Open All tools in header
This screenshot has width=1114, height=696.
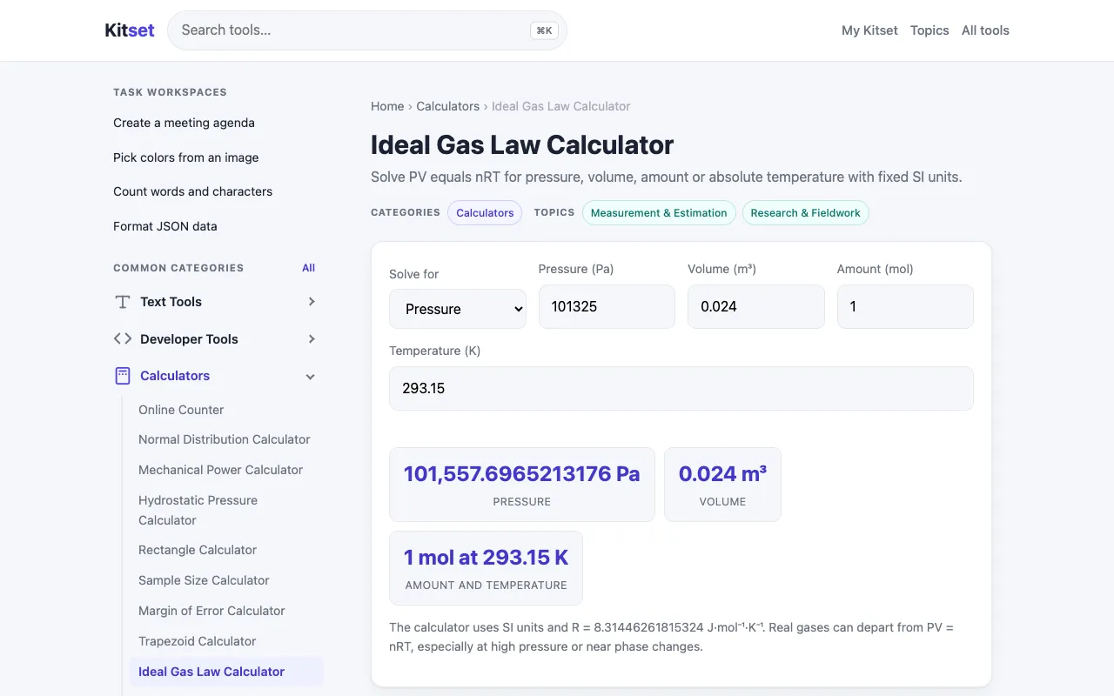pos(985,30)
